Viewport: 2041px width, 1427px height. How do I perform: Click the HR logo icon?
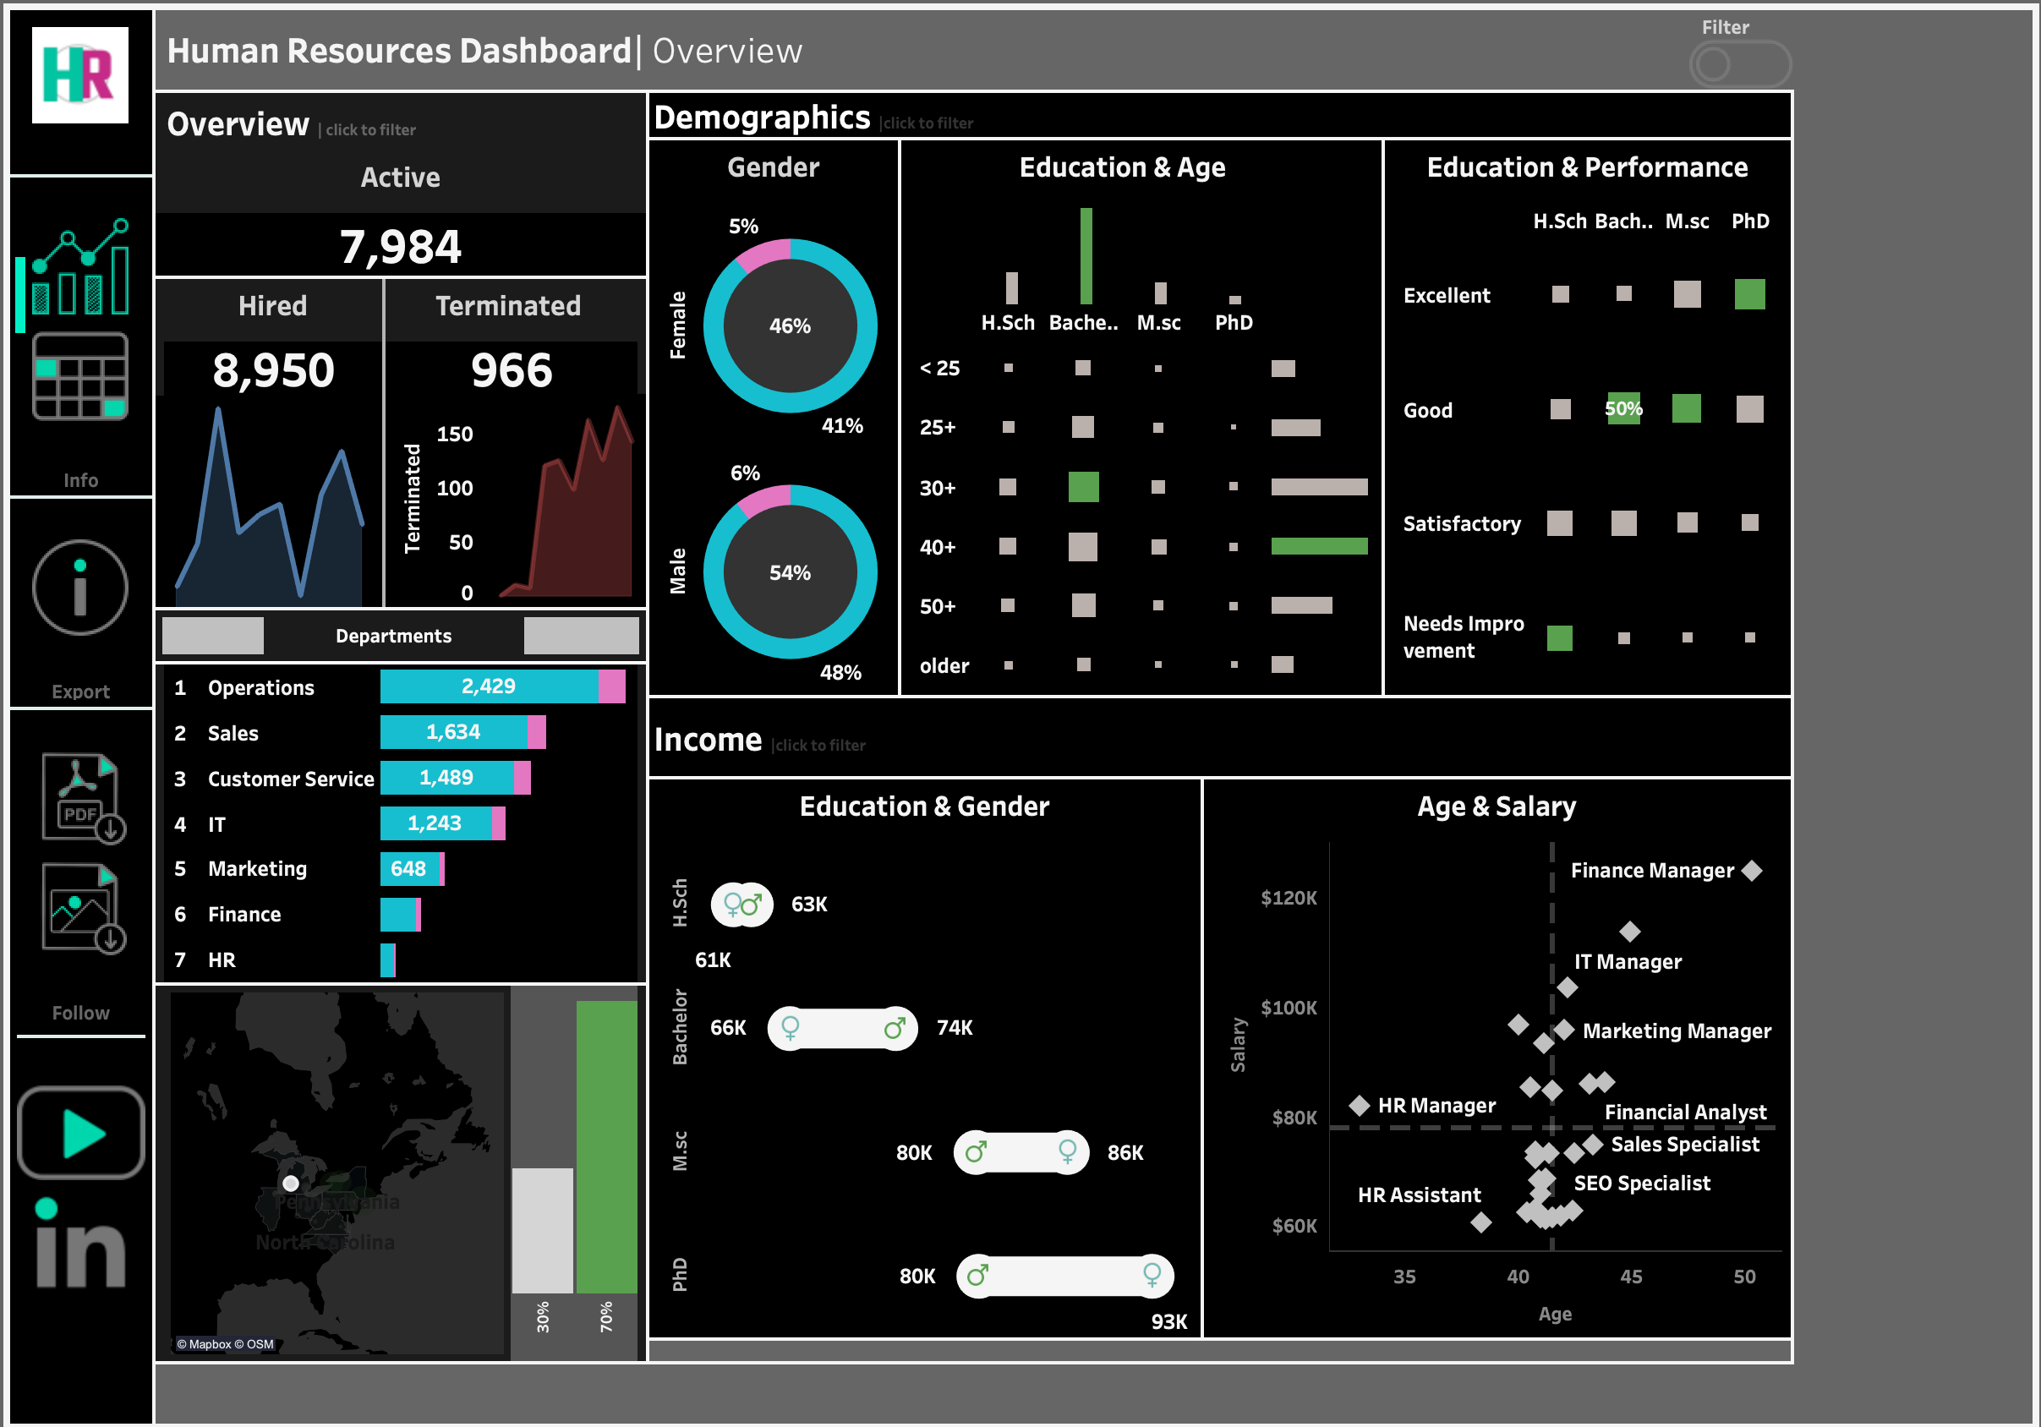click(80, 74)
